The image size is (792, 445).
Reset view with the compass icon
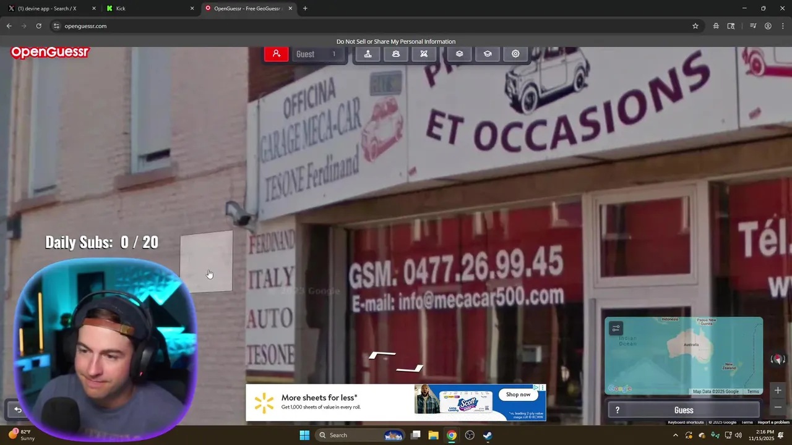778,359
